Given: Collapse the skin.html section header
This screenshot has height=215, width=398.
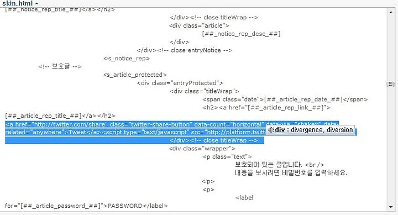Looking at the screenshot, I should [x=20, y=3].
